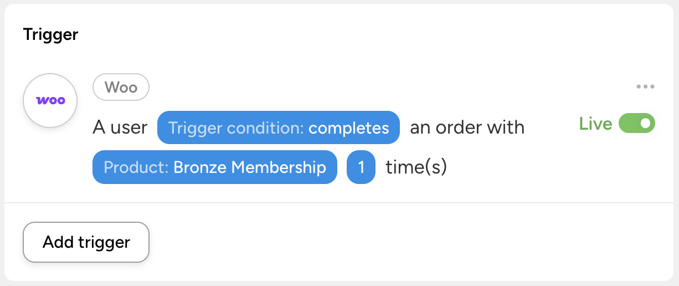Click the "Trigger condition:" label inside the pill

(x=236, y=128)
